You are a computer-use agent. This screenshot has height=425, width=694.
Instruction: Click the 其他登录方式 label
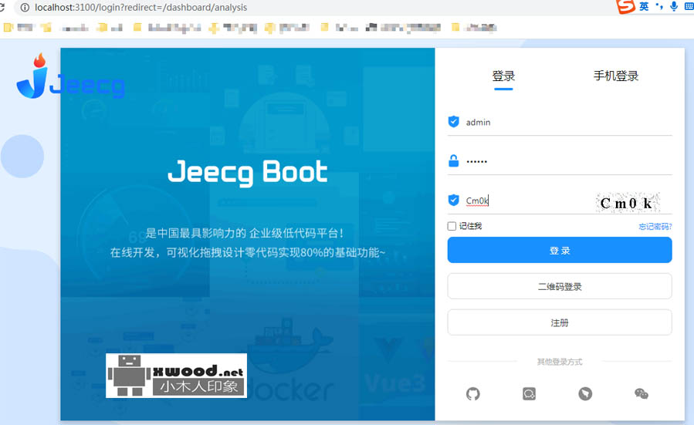[x=560, y=362]
